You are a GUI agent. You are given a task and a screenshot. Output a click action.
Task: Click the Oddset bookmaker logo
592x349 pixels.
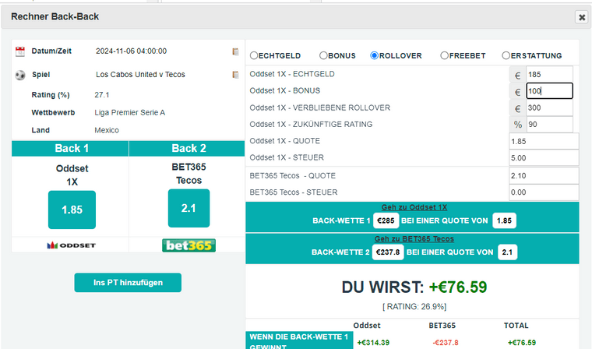[72, 245]
